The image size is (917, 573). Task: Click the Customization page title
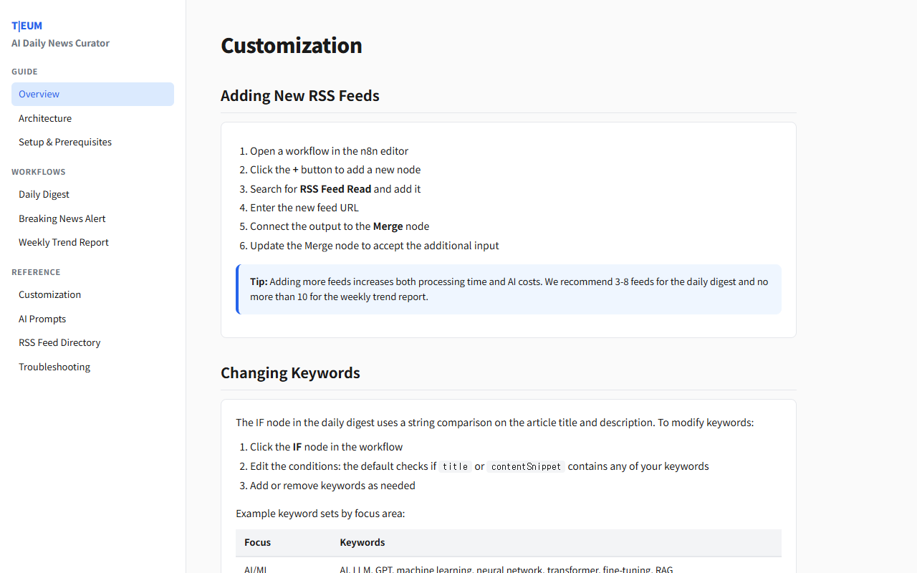click(x=291, y=45)
